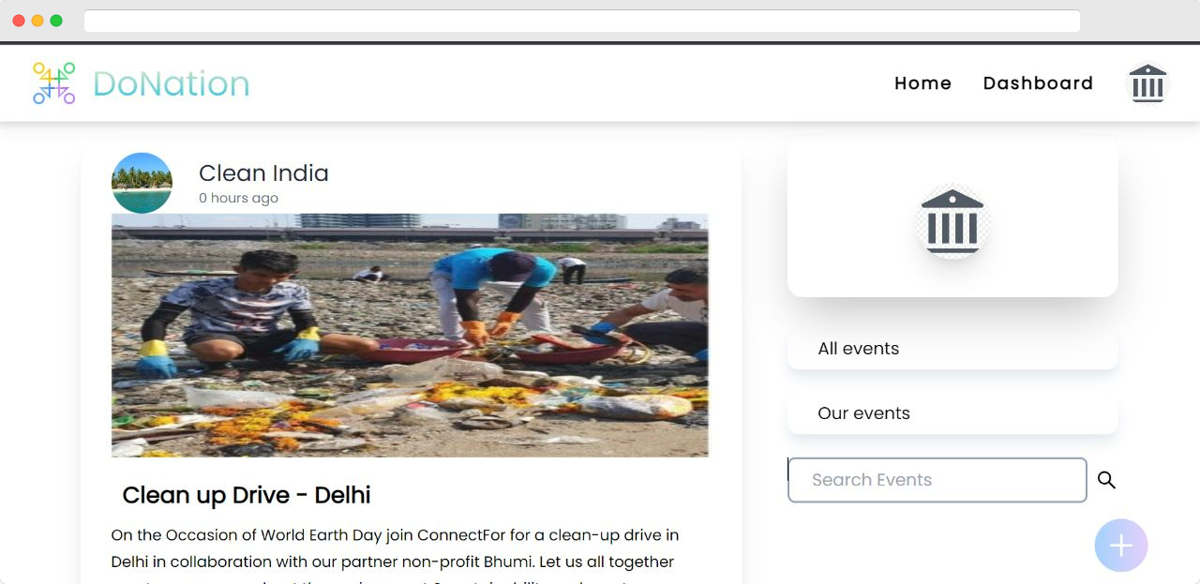This screenshot has height=584, width=1200.
Task: Go to the Home page
Action: [x=922, y=83]
